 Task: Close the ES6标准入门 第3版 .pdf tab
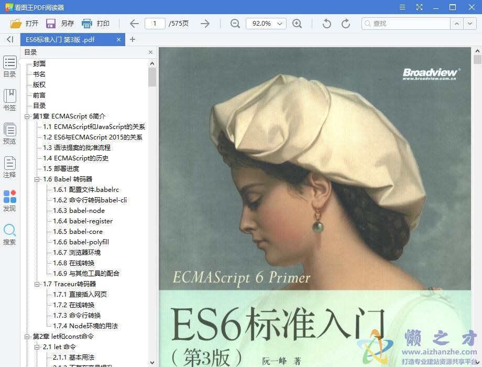[x=118, y=39]
